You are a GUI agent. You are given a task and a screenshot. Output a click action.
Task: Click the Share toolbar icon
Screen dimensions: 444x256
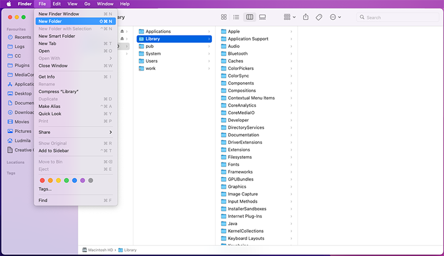click(306, 17)
